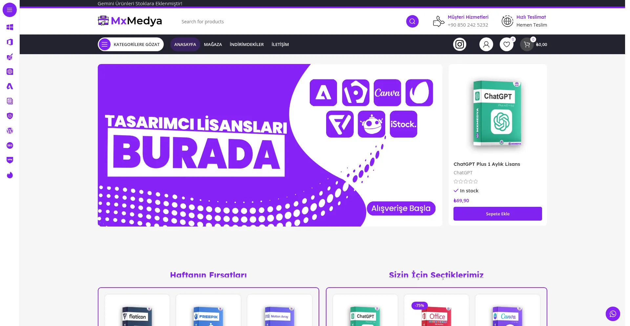This screenshot has width=630, height=326.
Task: Open the Windows category icon in sidebar
Action: (x=10, y=27)
